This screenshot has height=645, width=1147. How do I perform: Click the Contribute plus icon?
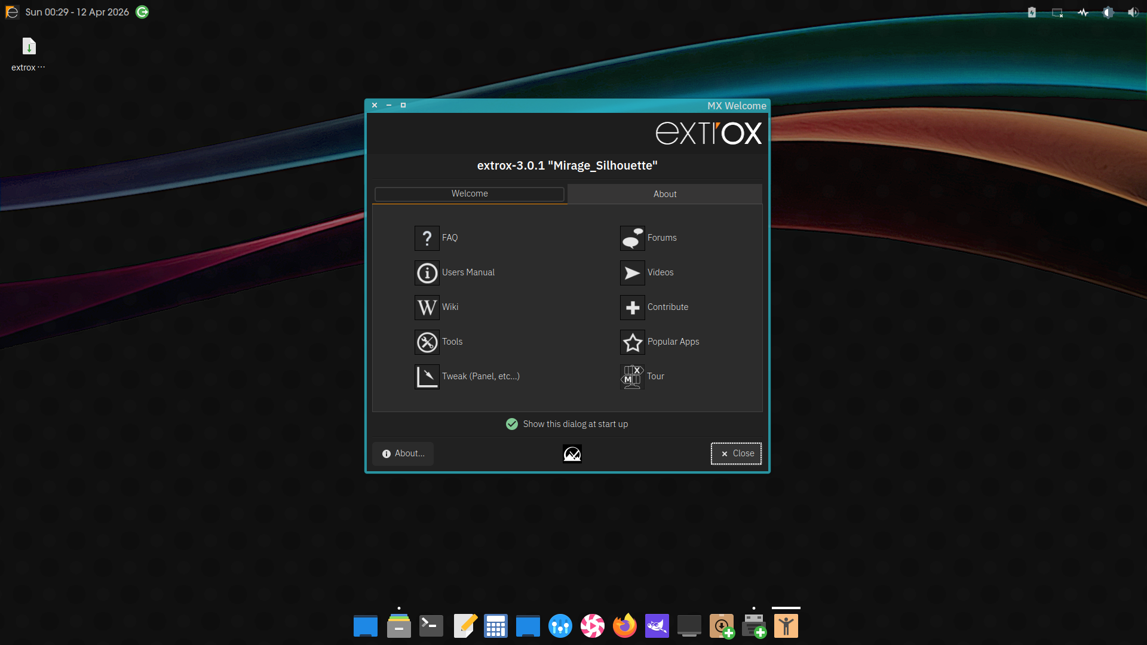click(x=632, y=307)
